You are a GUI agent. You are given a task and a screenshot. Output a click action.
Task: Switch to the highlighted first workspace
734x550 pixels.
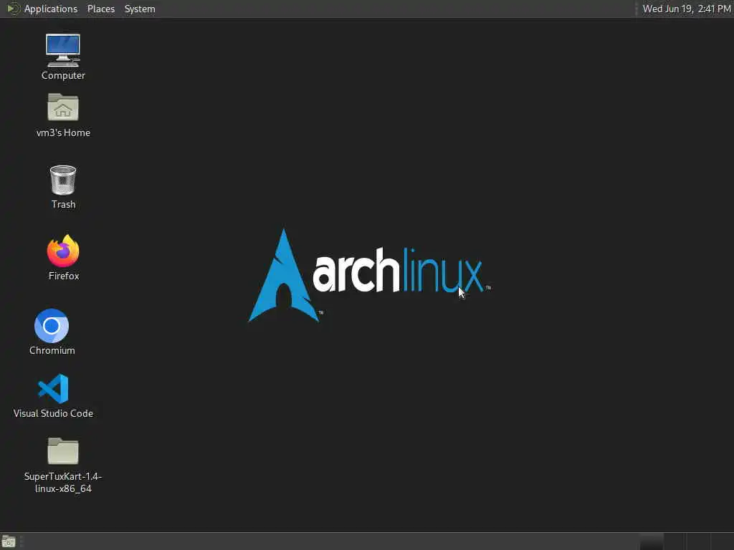652,541
